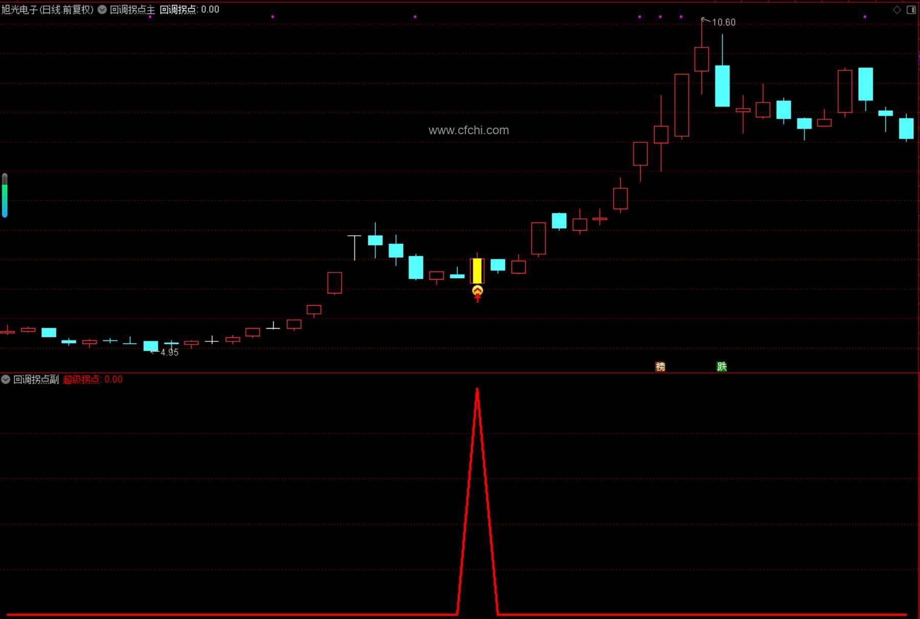This screenshot has width=920, height=619.
Task: Click the 跌 marker under the chart
Action: coord(722,366)
